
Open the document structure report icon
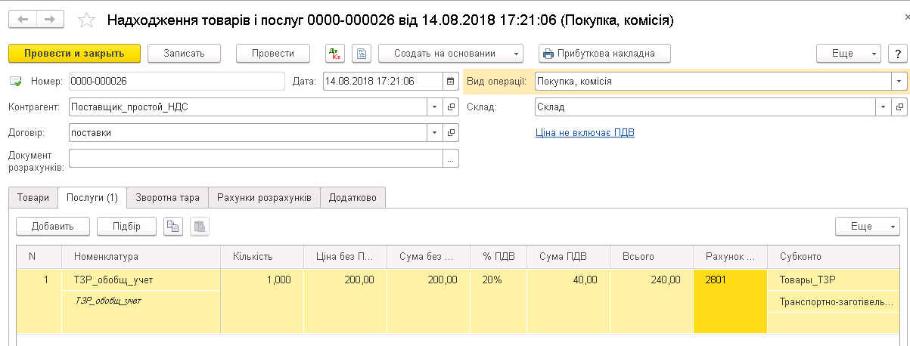tap(362, 54)
